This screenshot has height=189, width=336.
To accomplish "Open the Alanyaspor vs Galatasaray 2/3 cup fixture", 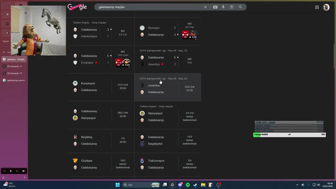I will click(x=168, y=115).
